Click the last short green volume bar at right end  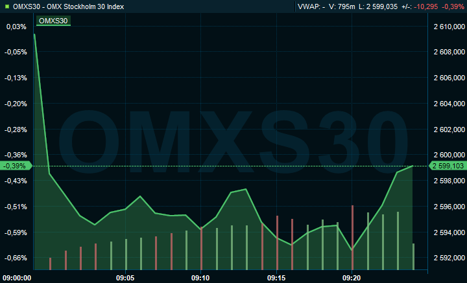click(413, 256)
